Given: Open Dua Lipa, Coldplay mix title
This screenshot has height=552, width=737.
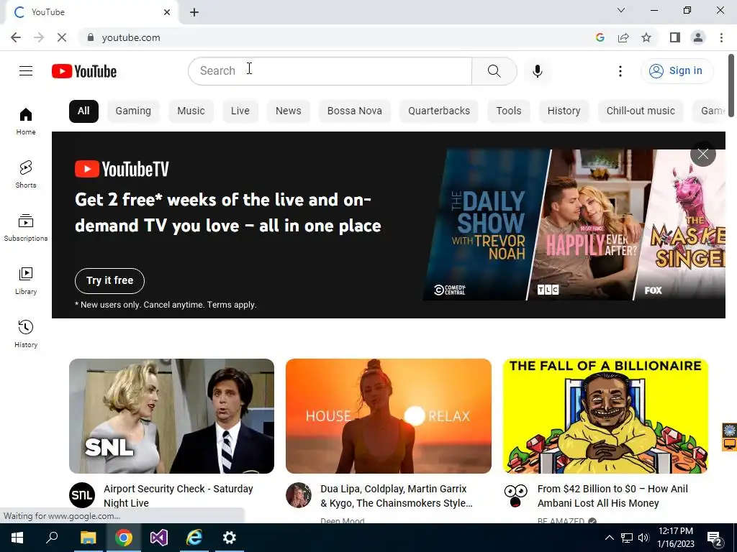Looking at the screenshot, I should pos(397,496).
